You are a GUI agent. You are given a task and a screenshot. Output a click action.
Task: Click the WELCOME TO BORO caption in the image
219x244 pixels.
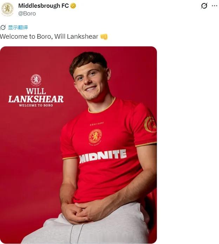coord(36,105)
